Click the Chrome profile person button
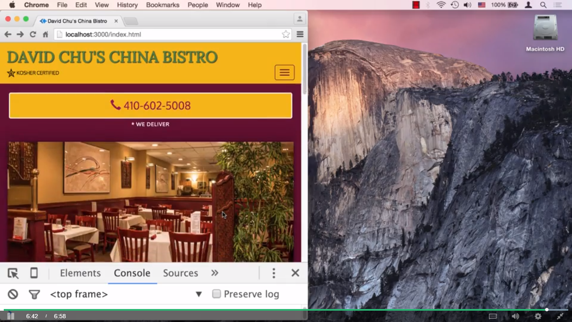The height and width of the screenshot is (322, 572). (299, 19)
